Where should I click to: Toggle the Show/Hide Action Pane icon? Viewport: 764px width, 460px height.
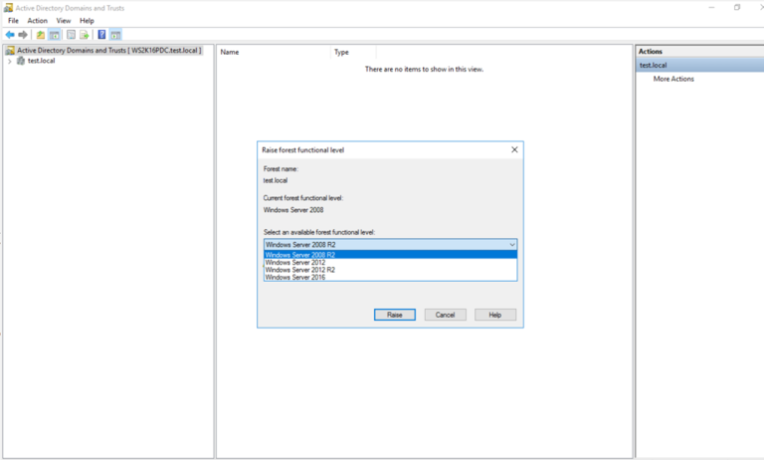115,35
